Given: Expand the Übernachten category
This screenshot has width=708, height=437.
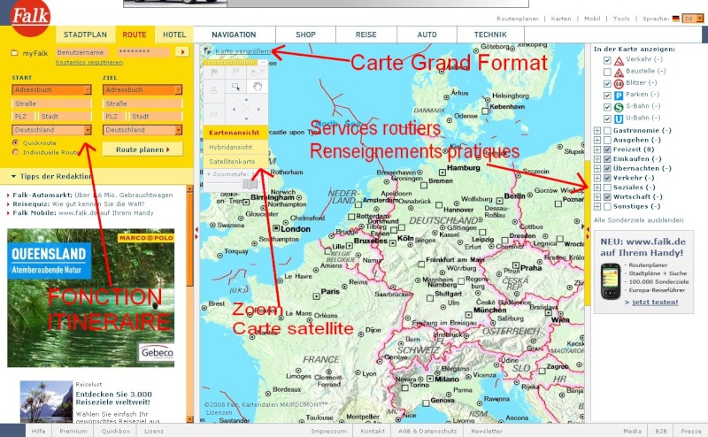Looking at the screenshot, I should (597, 168).
